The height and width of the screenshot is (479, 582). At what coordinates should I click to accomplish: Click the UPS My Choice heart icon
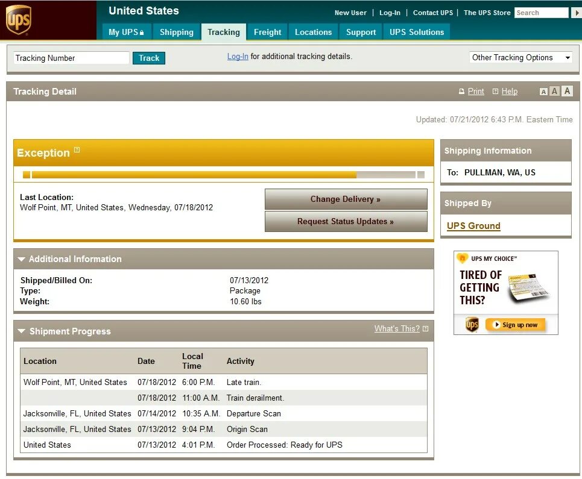(462, 258)
